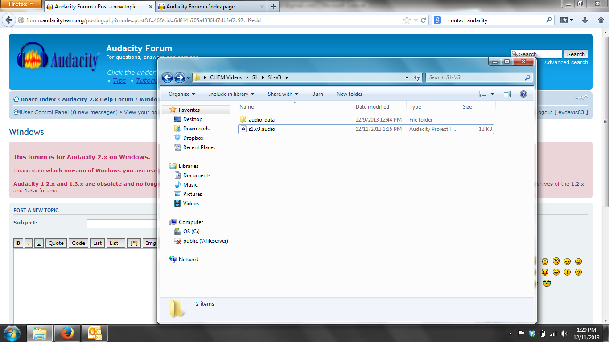Open Firefox from the taskbar
The height and width of the screenshot is (342, 609).
pos(67,333)
